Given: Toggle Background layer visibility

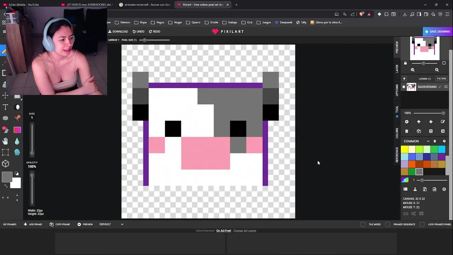Looking at the screenshot, I should (x=404, y=87).
